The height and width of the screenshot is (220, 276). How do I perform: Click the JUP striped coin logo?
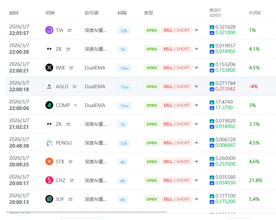tap(49, 199)
